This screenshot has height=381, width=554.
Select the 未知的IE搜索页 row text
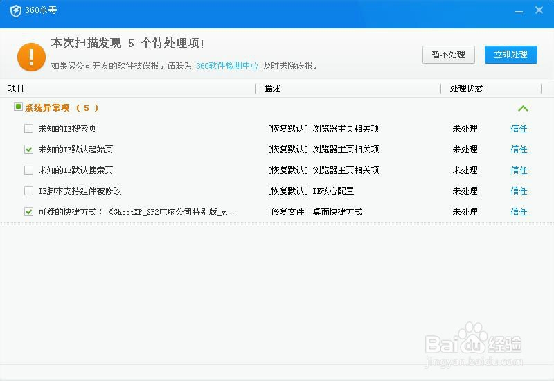pos(67,128)
